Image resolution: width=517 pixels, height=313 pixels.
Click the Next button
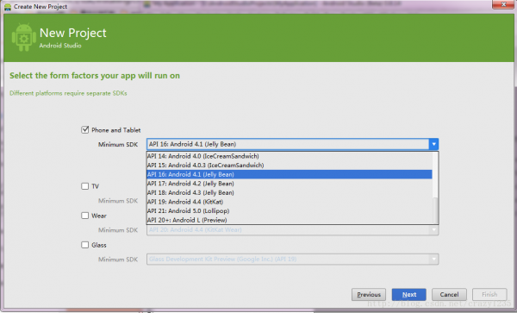click(408, 295)
